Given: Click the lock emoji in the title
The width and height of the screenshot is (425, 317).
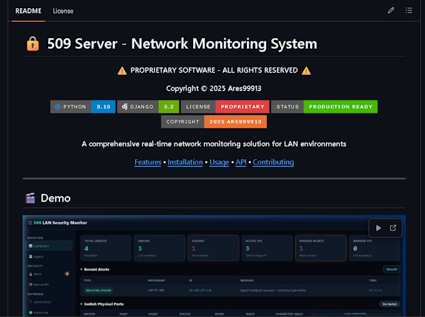Looking at the screenshot, I should pyautogui.click(x=32, y=44).
